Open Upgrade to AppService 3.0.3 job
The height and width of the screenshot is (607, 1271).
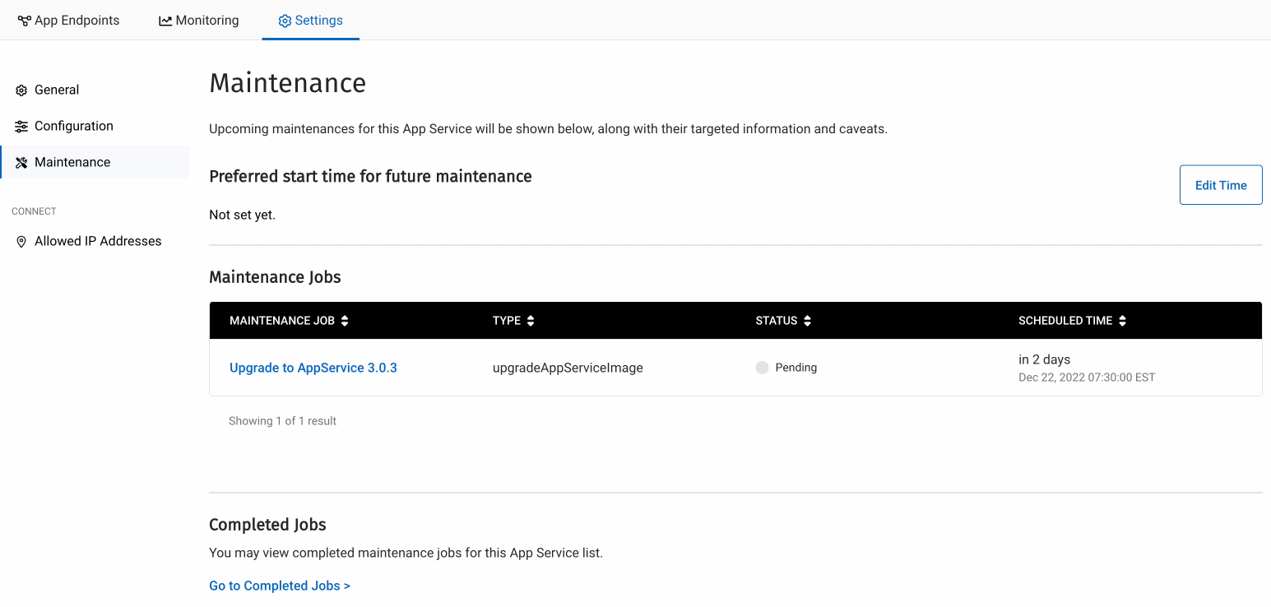tap(313, 368)
